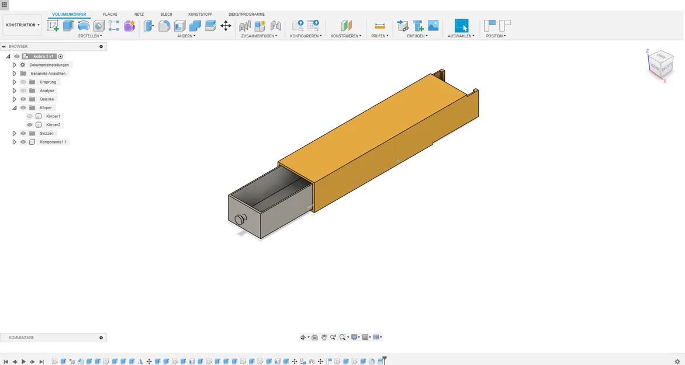Open the application grid icon at top-left
This screenshot has height=365, width=685.
tap(4, 4)
